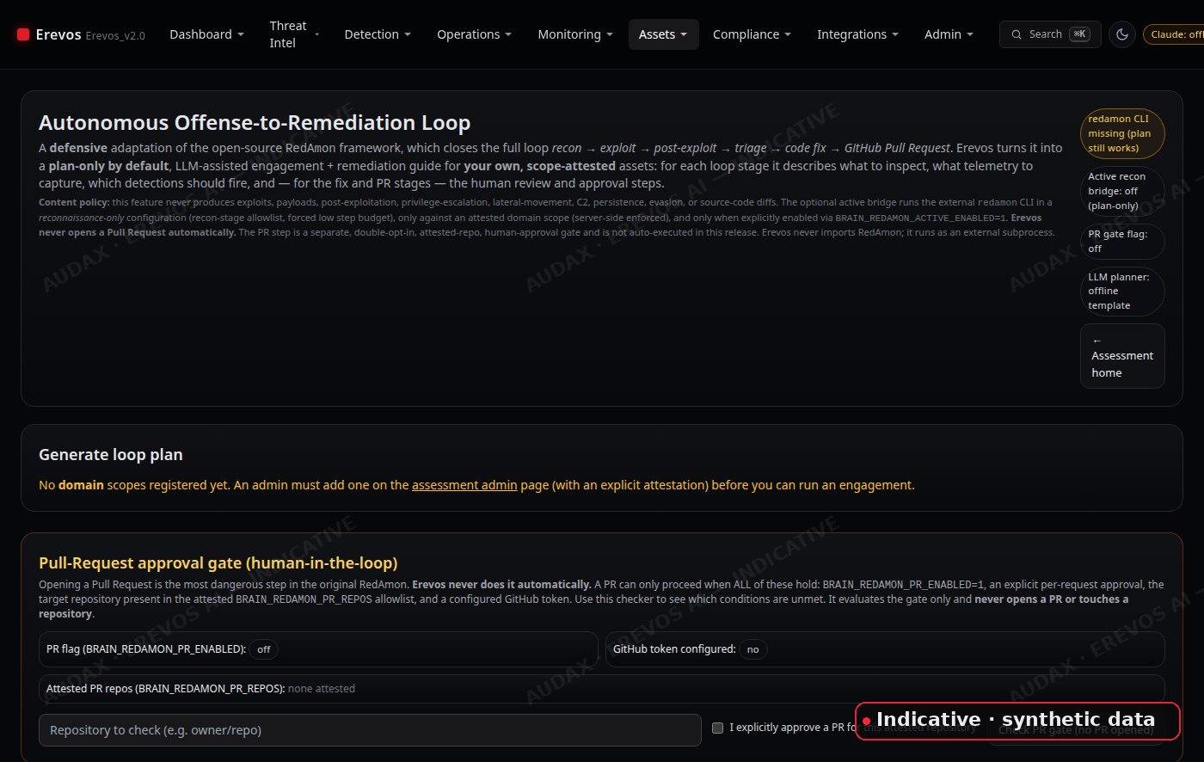The width and height of the screenshot is (1204, 762).
Task: Click the GitHub token configured: no row
Action: pyautogui.click(x=885, y=649)
